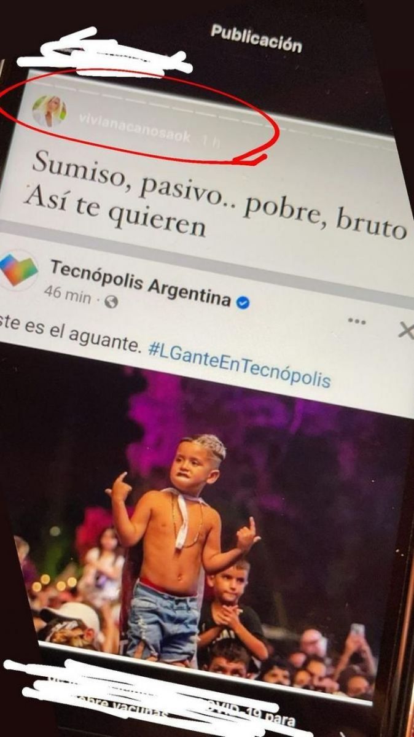The width and height of the screenshot is (414, 737).
Task: Tap the blue verified badge
Action: [x=243, y=303]
